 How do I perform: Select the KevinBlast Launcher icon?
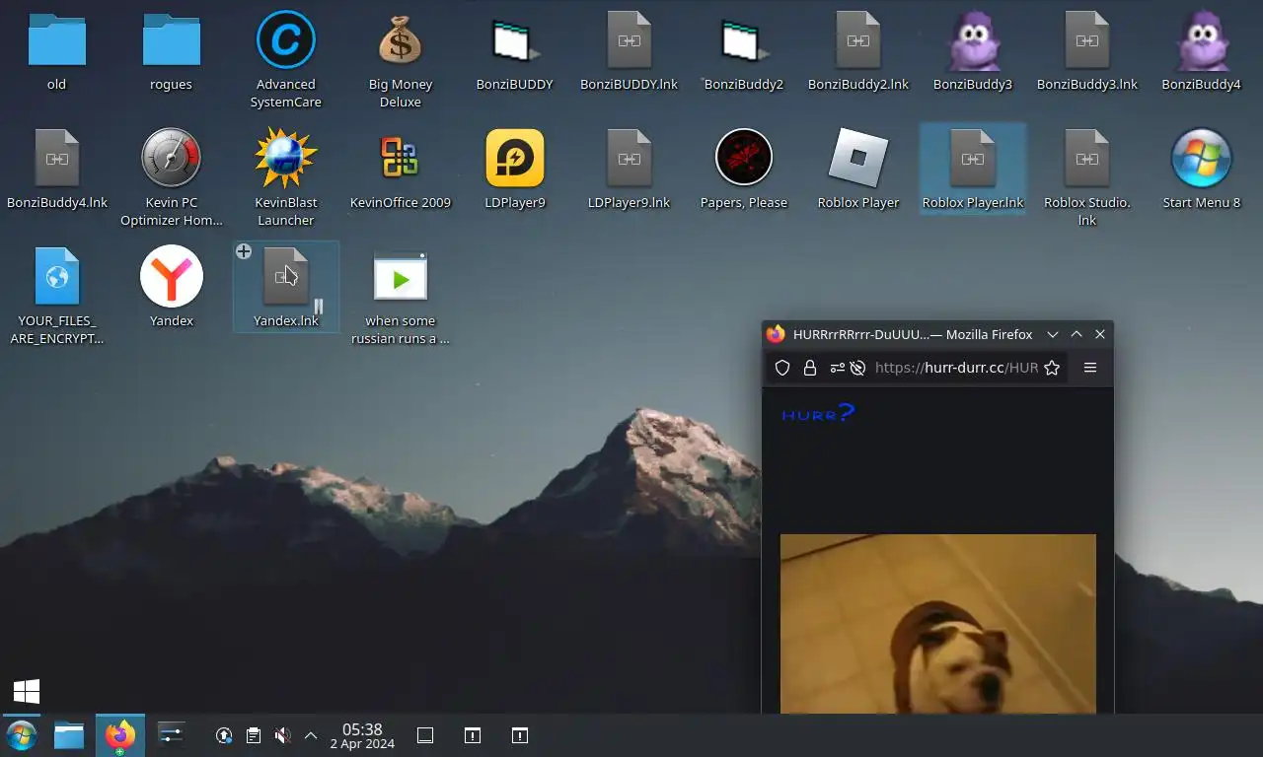(285, 158)
